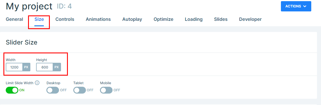This screenshot has width=321, height=105.
Task: Select the Size tab
Action: [x=39, y=19]
